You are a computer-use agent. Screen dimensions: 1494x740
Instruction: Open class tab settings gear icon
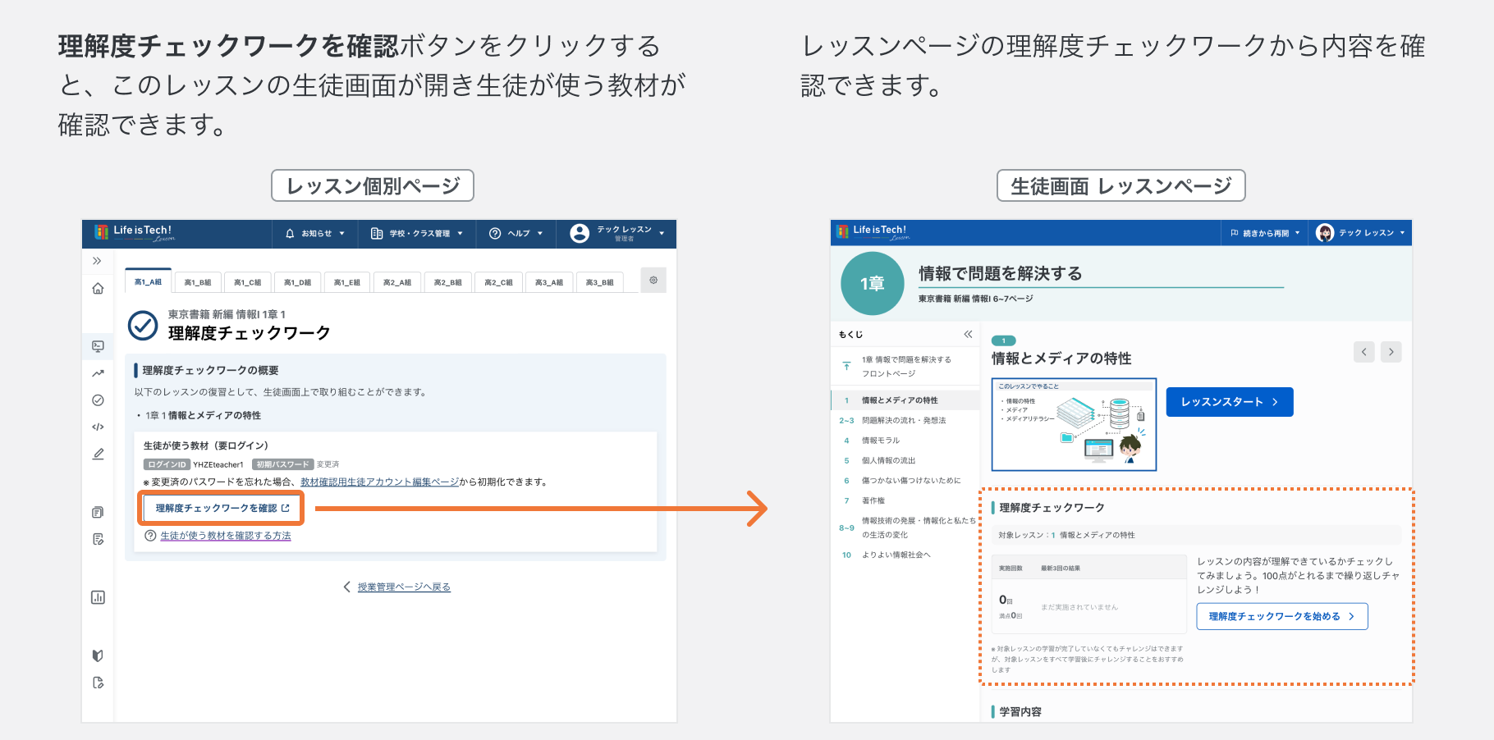[653, 280]
